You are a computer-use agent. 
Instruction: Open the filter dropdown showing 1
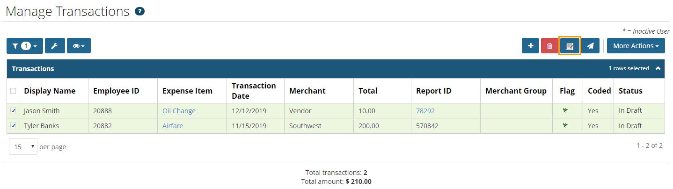coord(25,46)
